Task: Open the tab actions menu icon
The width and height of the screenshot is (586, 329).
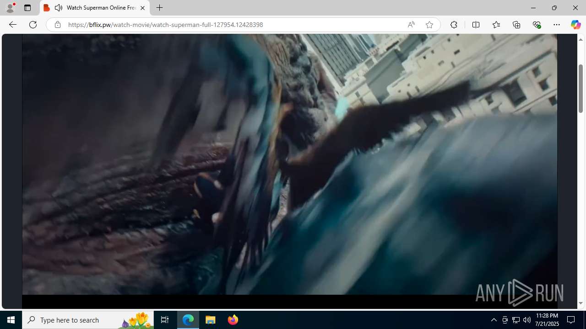Action: (x=27, y=8)
